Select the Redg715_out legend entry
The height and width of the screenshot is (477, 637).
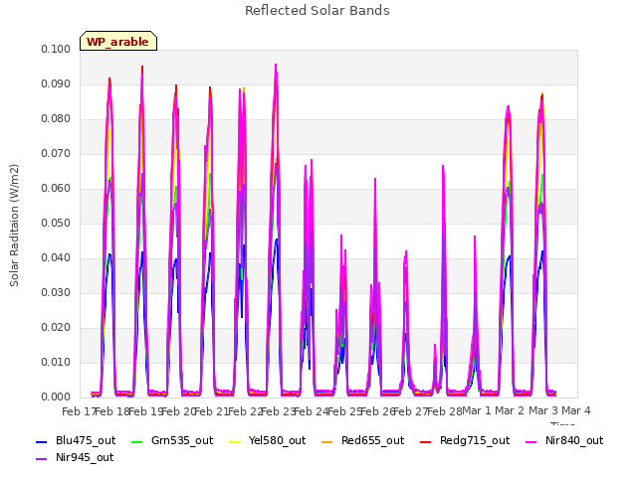point(465,440)
